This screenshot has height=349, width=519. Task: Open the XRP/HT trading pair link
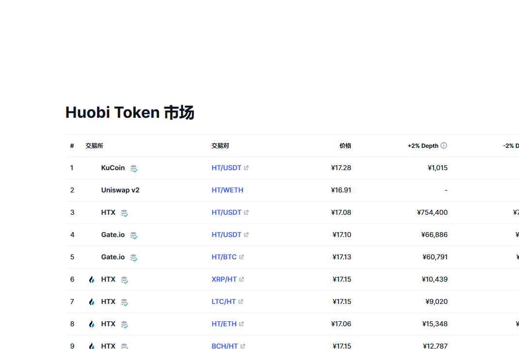(224, 279)
